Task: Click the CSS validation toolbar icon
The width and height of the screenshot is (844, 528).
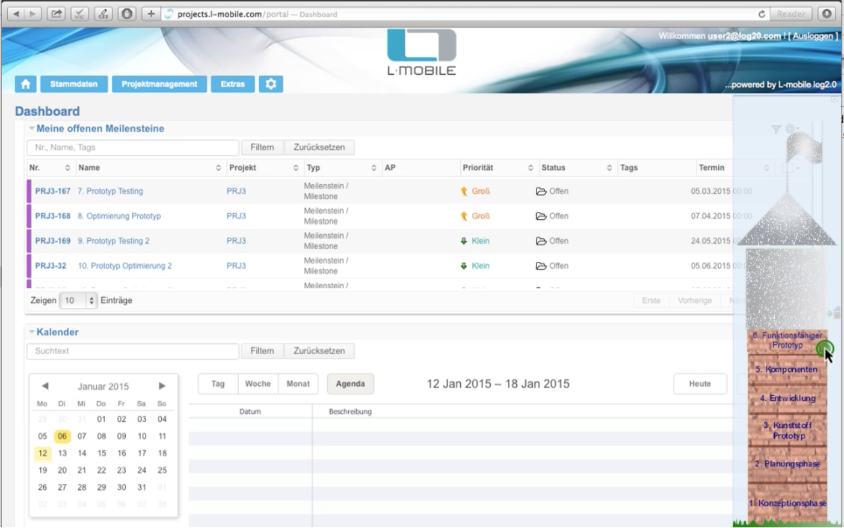Action: [x=103, y=14]
